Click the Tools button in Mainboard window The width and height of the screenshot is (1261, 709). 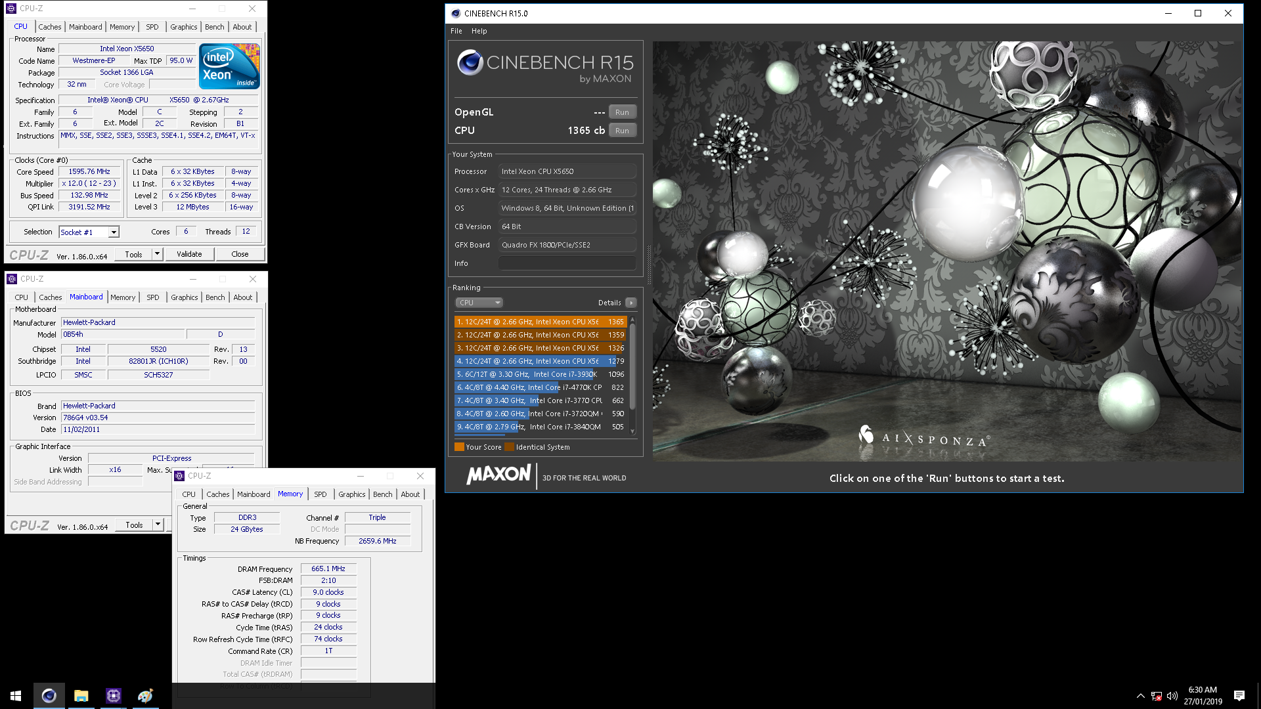point(134,525)
